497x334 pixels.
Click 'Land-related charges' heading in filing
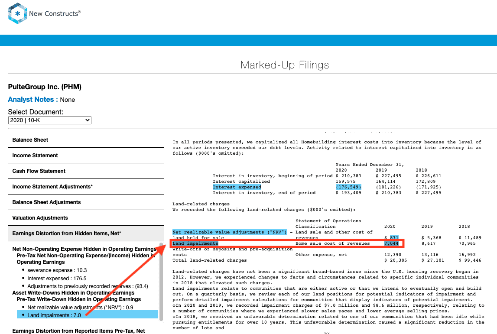[x=201, y=204]
